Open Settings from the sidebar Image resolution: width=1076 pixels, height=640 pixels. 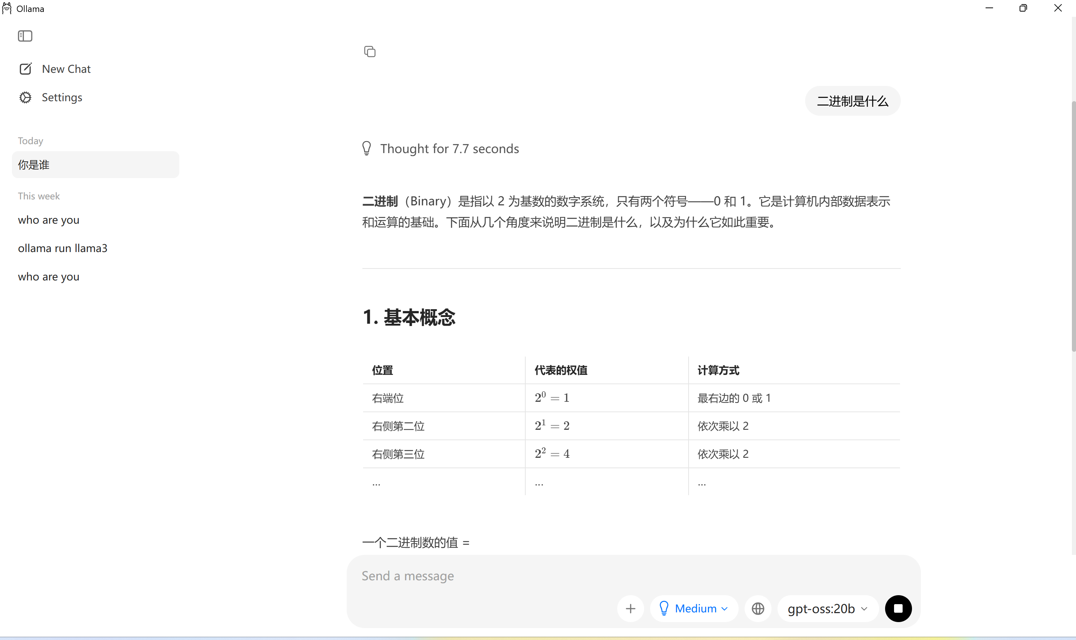tap(62, 97)
